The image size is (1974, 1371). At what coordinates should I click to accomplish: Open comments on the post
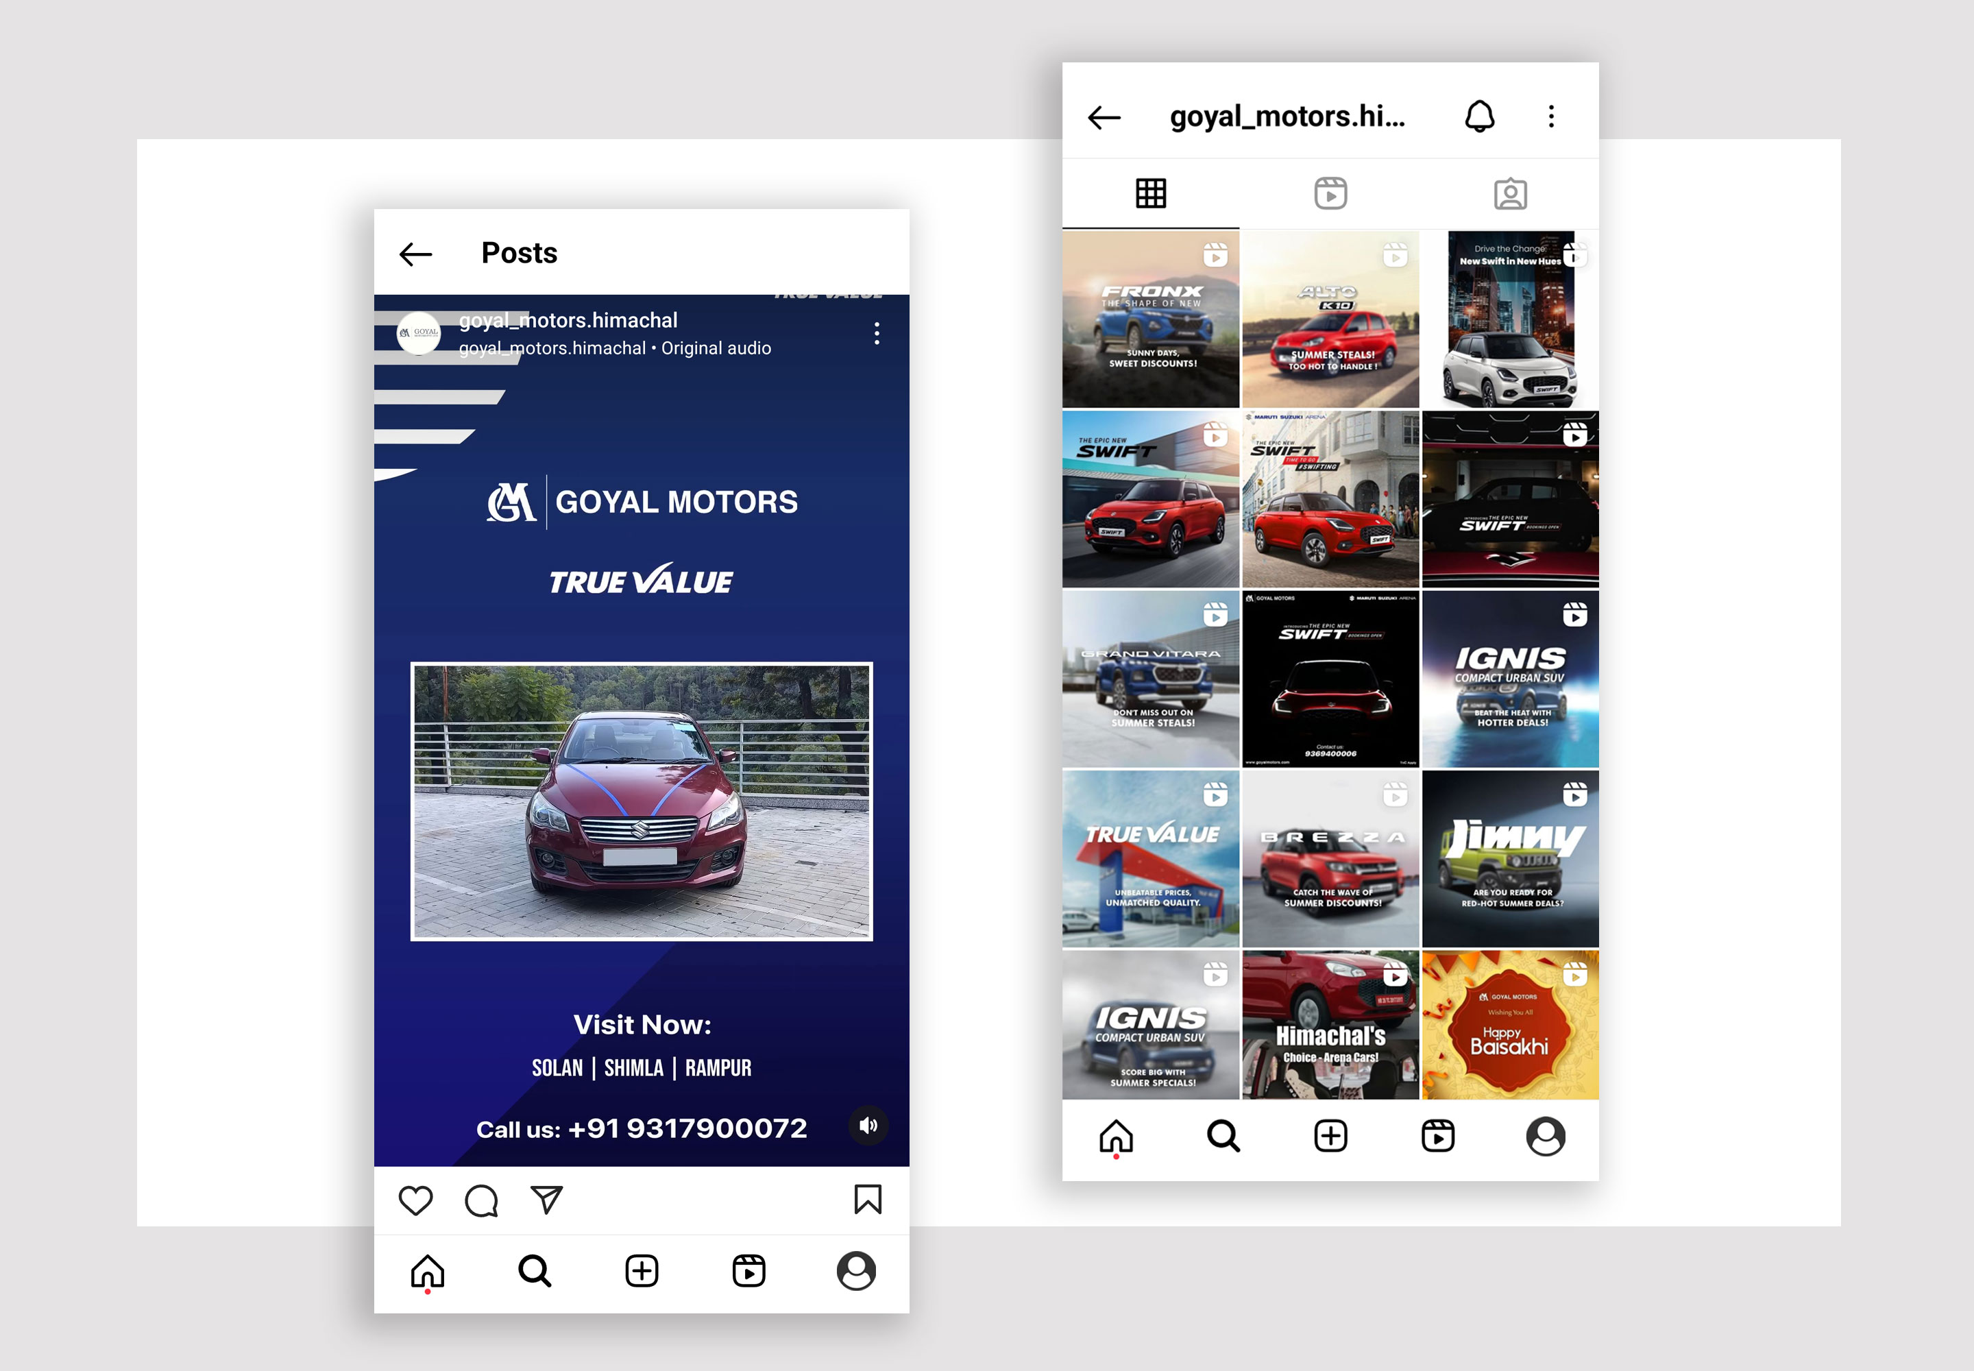coord(481,1200)
